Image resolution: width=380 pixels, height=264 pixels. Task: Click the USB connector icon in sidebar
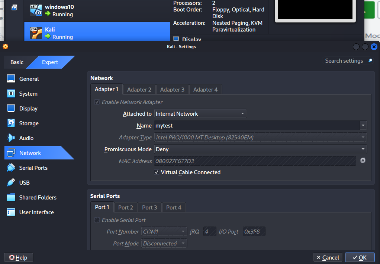(x=11, y=182)
